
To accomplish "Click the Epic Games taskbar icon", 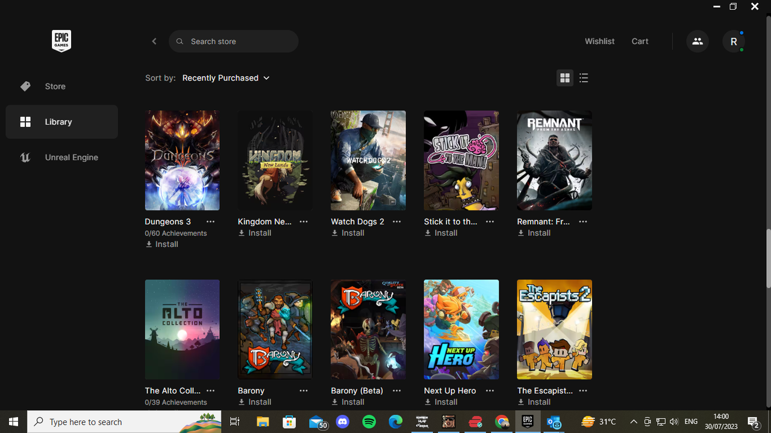I will (x=528, y=422).
